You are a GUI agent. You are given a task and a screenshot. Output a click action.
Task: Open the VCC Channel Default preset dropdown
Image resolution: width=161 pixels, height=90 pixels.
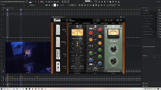77,23
